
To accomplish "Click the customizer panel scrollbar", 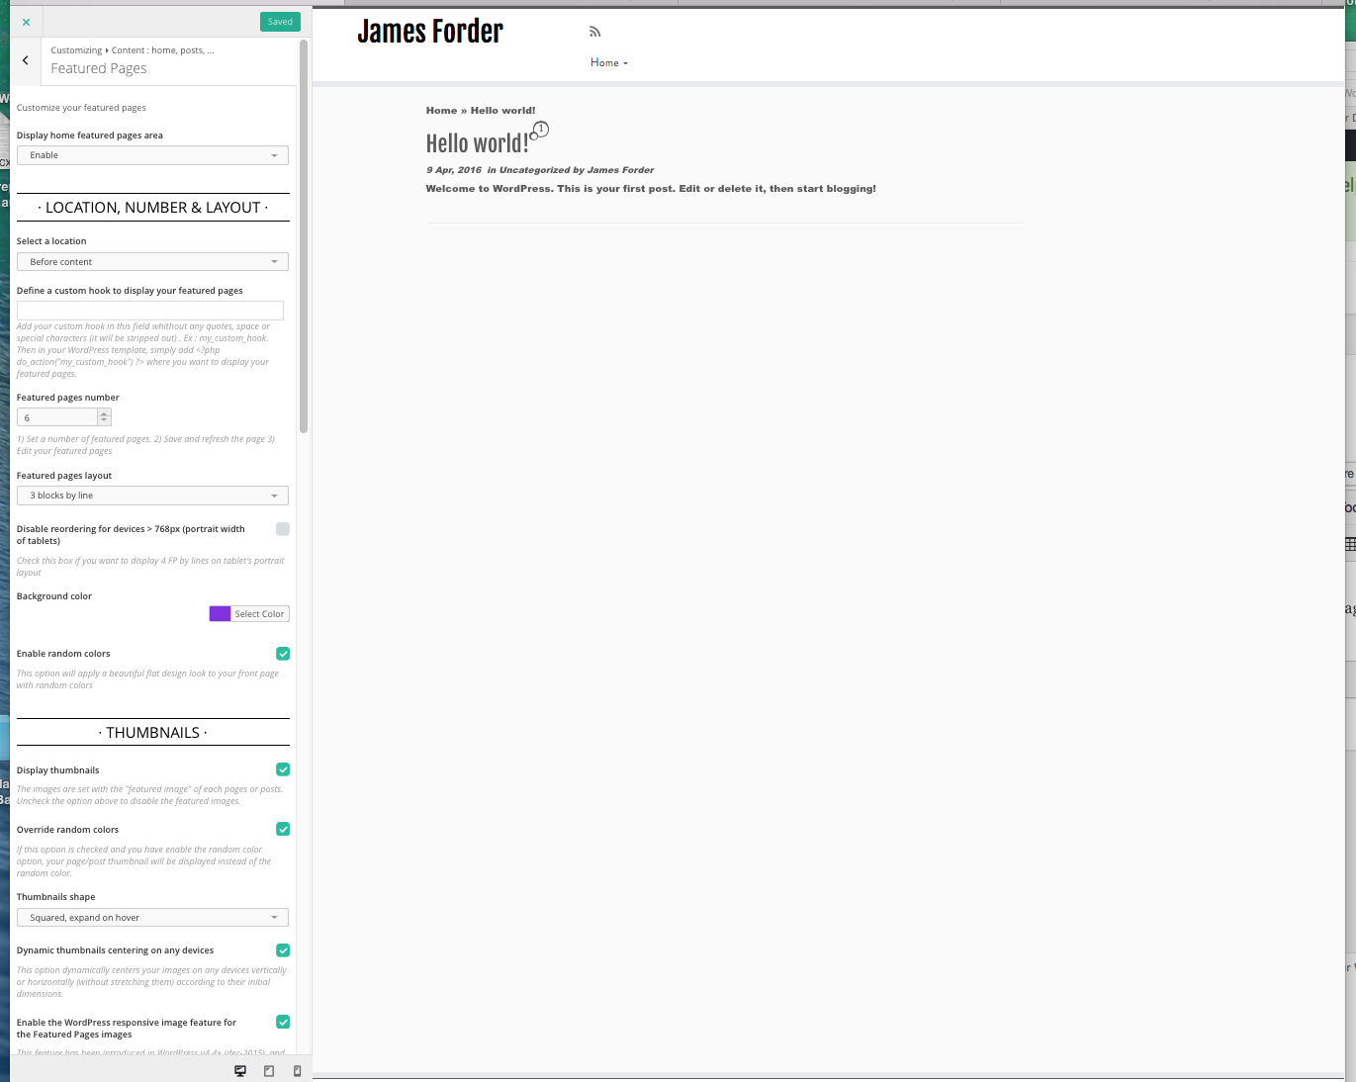I will 304,237.
